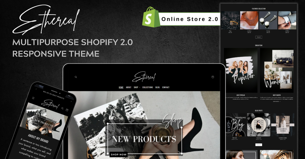
Task: Select the Popular sneak peek image
Action: click(241, 70)
